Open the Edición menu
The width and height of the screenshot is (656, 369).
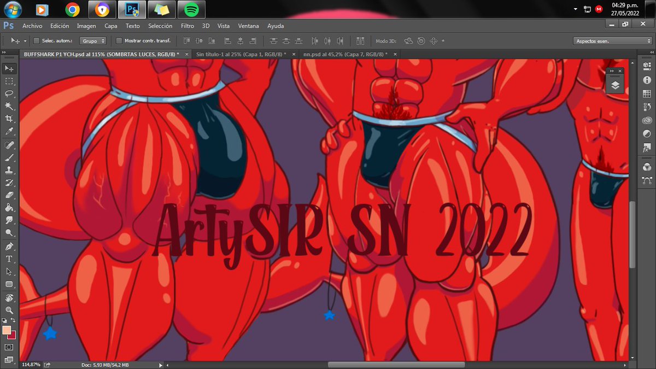60,26
